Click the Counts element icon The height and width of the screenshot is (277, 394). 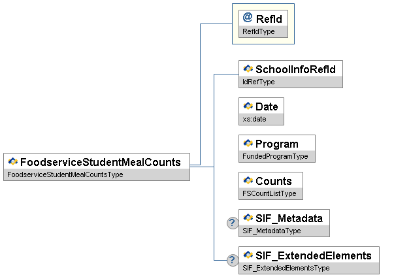pyautogui.click(x=248, y=180)
